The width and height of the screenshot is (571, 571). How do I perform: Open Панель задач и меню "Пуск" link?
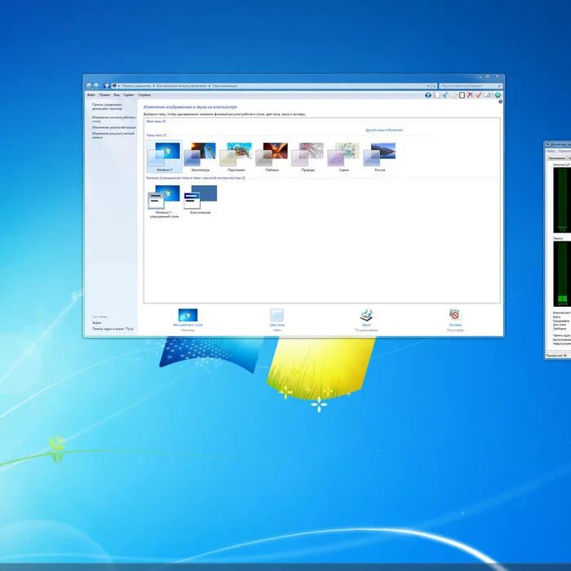(x=113, y=329)
